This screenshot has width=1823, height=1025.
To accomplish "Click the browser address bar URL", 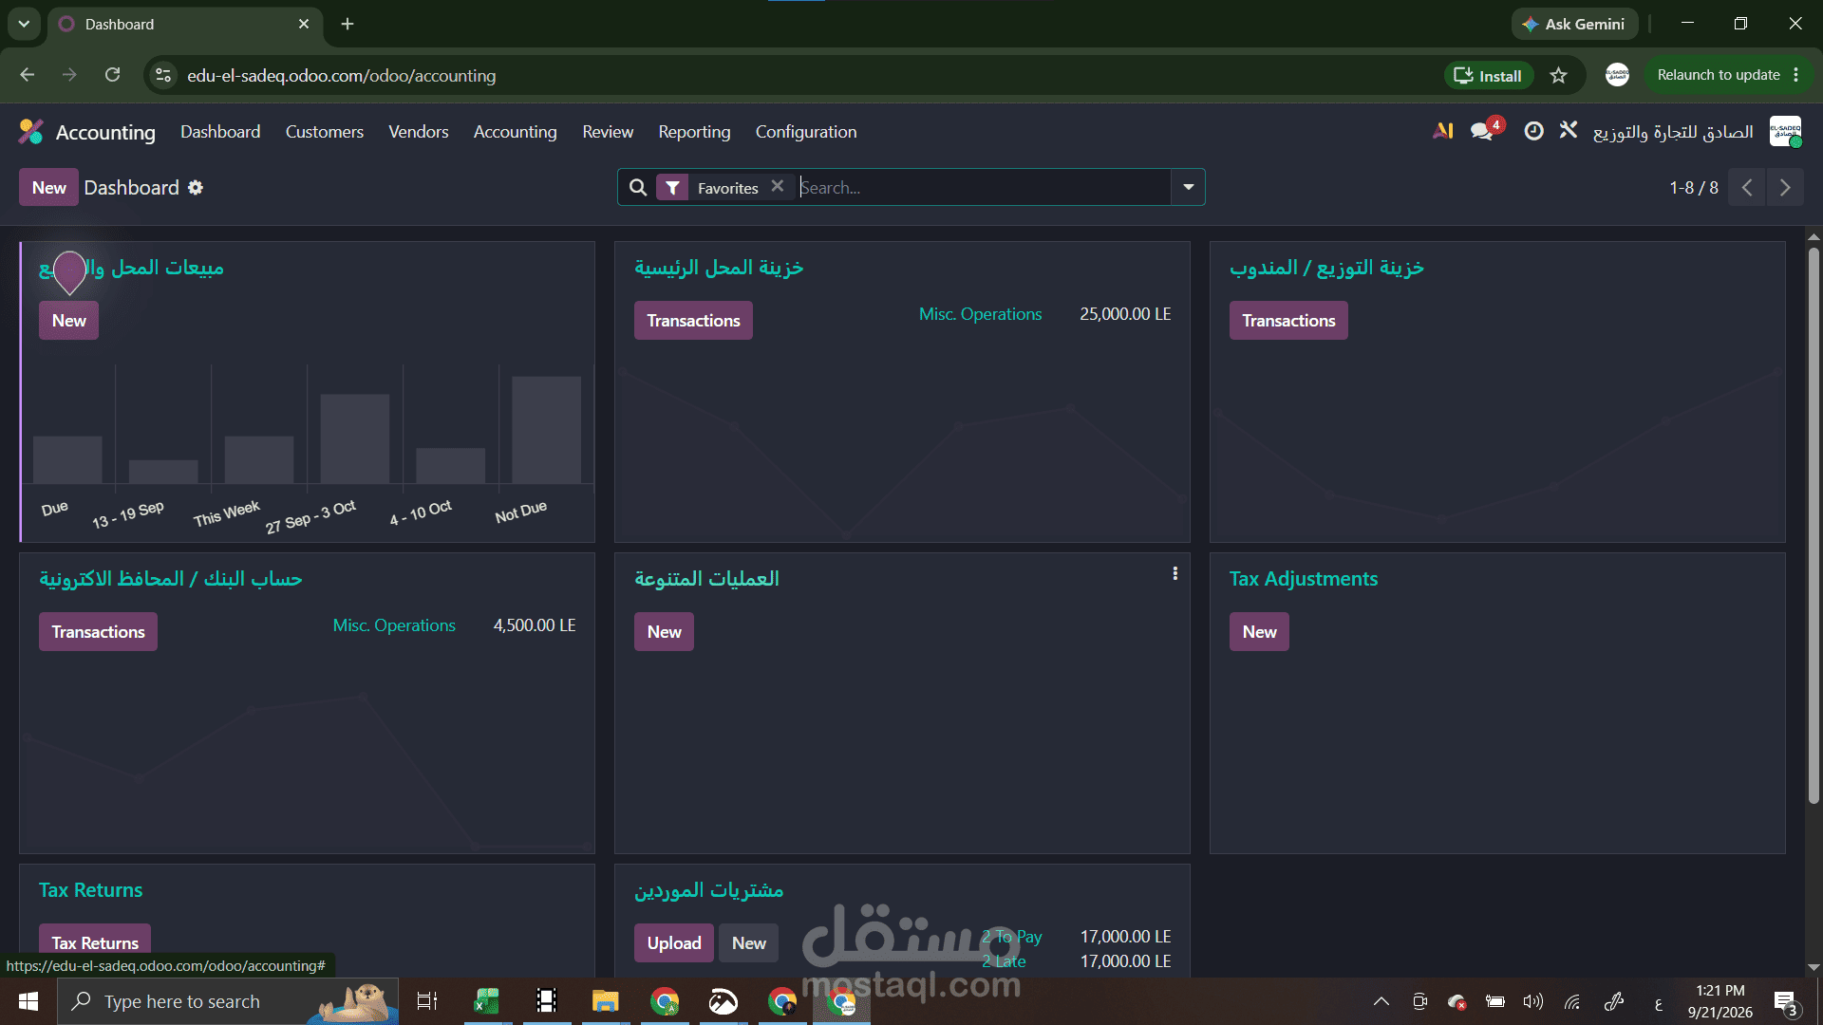I will click(x=341, y=75).
